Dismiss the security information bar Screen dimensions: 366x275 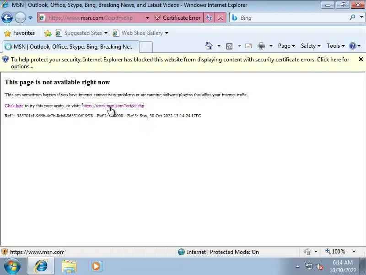361,59
